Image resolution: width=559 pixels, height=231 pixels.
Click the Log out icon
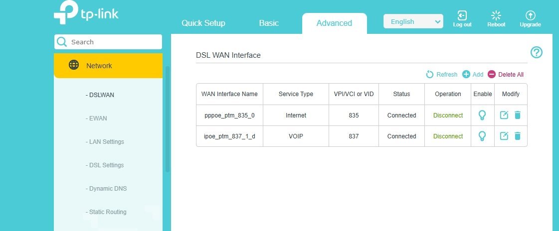point(462,15)
